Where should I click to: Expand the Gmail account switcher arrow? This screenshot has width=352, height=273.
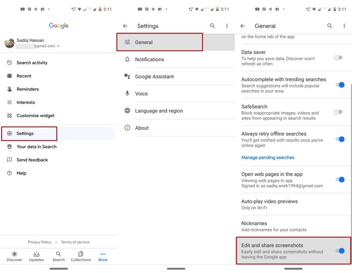pos(58,46)
